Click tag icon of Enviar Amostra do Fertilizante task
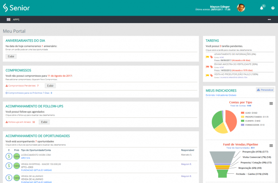The image size is (278, 183). coord(211,67)
